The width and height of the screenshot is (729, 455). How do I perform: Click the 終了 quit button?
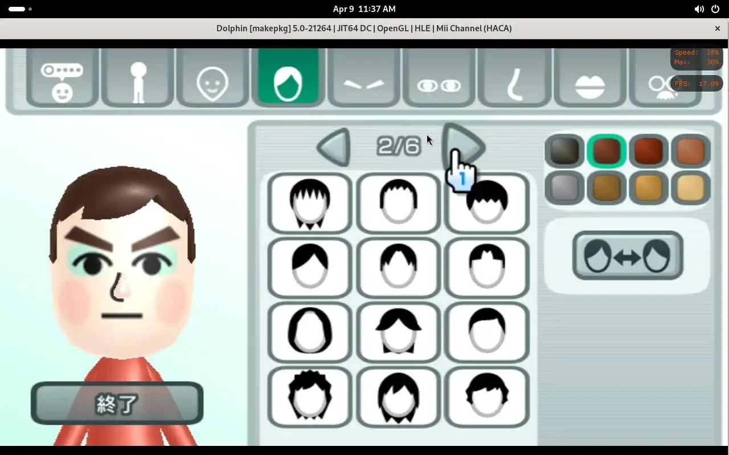coord(117,403)
